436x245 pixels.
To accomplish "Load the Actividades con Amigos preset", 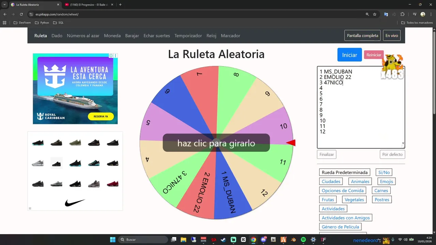I will 346,218.
